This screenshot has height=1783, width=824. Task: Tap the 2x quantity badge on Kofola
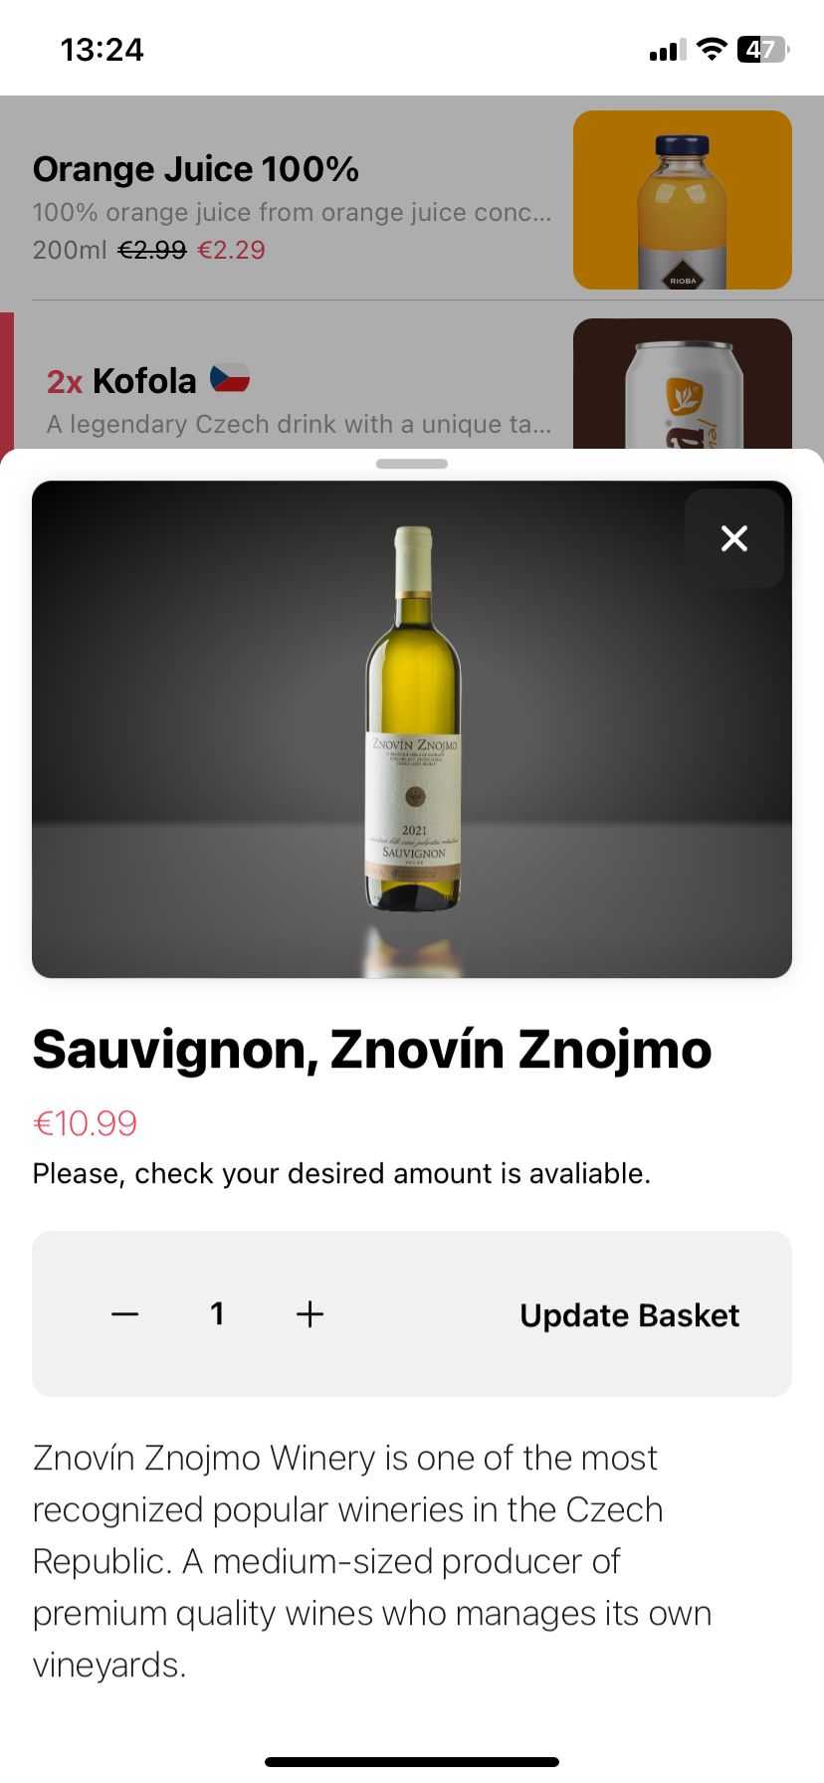65,381
